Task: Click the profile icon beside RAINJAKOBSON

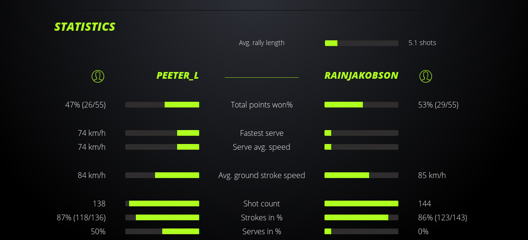Action: [x=426, y=76]
